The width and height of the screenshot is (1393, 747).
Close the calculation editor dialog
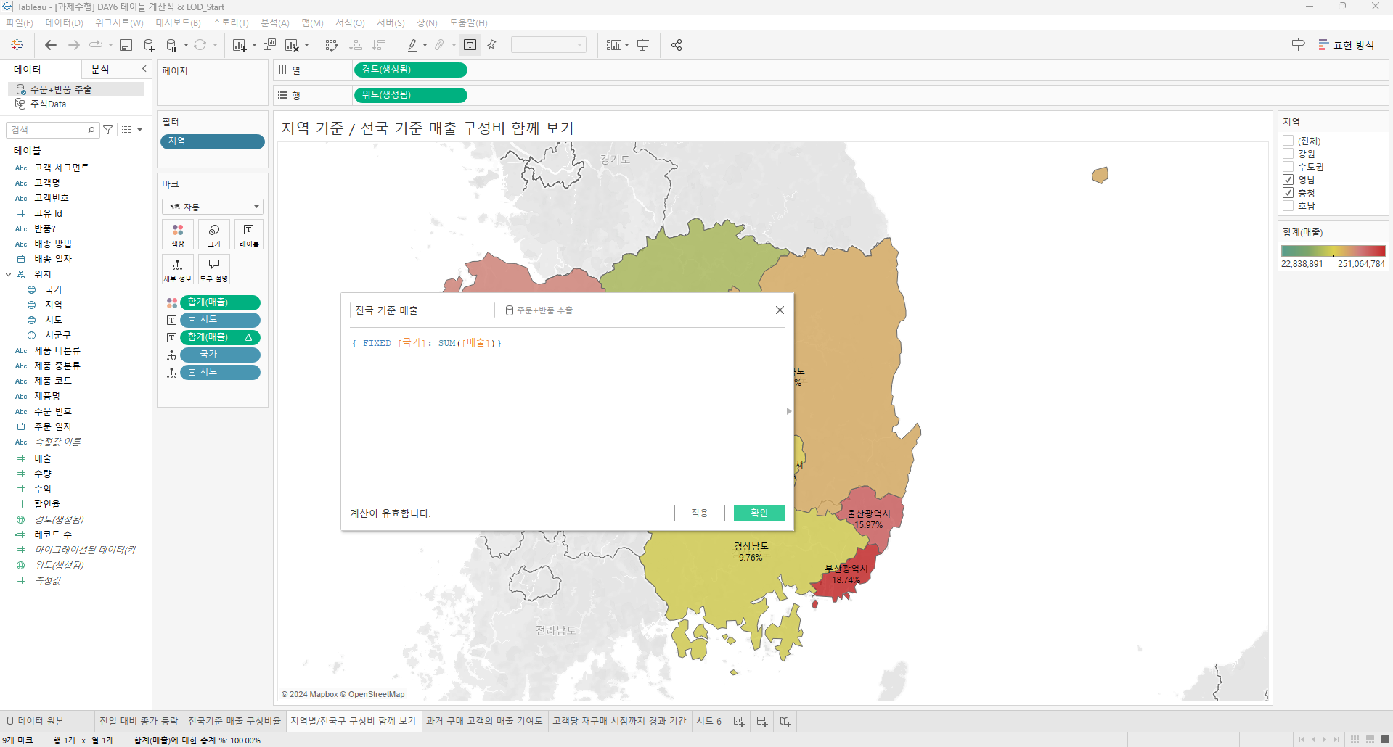click(780, 310)
